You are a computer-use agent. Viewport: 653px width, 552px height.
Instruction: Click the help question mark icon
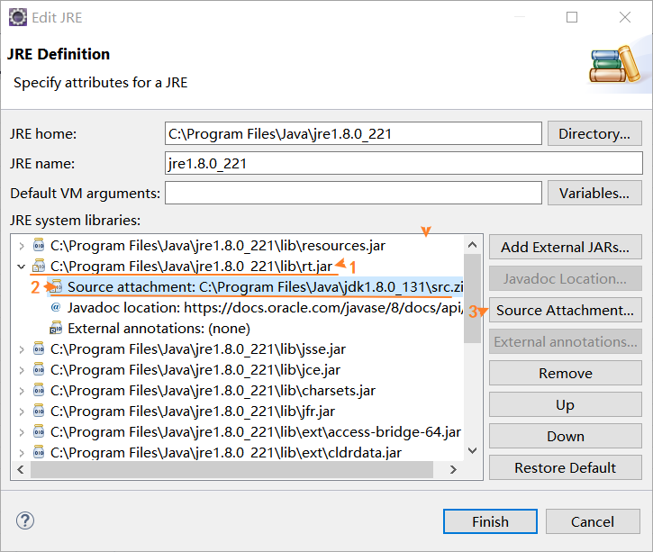click(x=25, y=520)
